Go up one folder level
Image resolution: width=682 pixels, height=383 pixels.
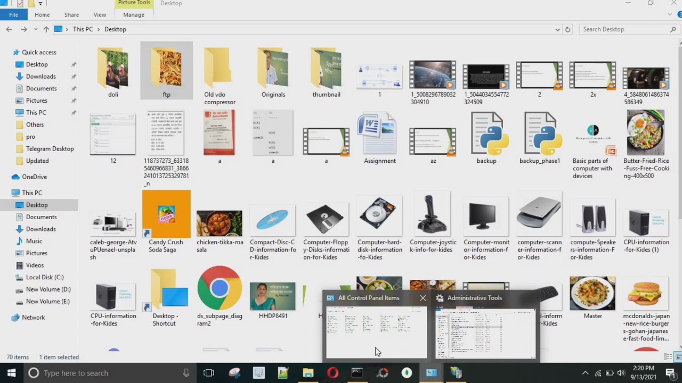(46, 29)
